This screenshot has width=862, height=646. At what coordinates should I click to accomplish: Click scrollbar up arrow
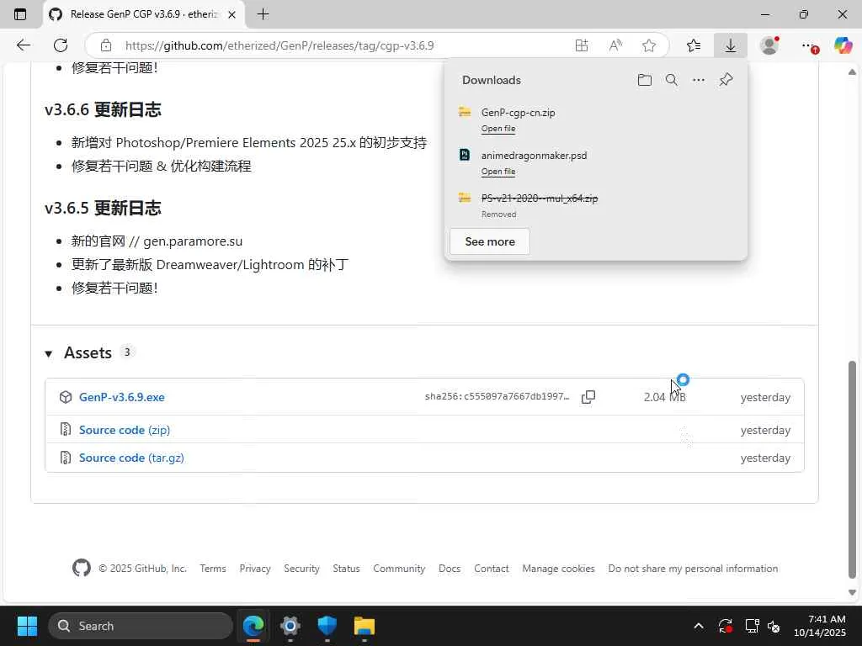coord(852,72)
